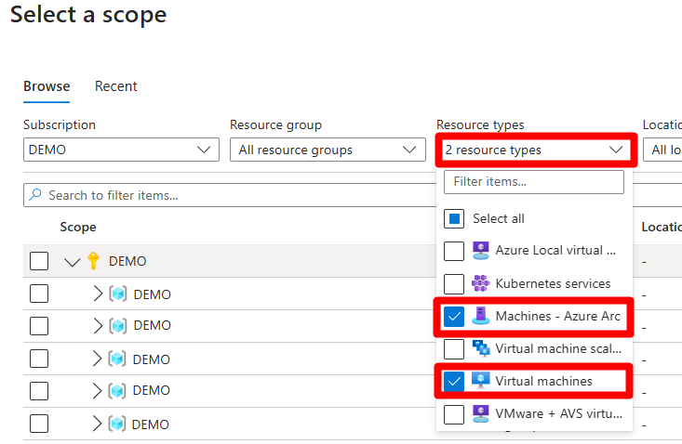682x444 pixels.
Task: Click the Azure Local virtual machines icon
Action: [480, 250]
